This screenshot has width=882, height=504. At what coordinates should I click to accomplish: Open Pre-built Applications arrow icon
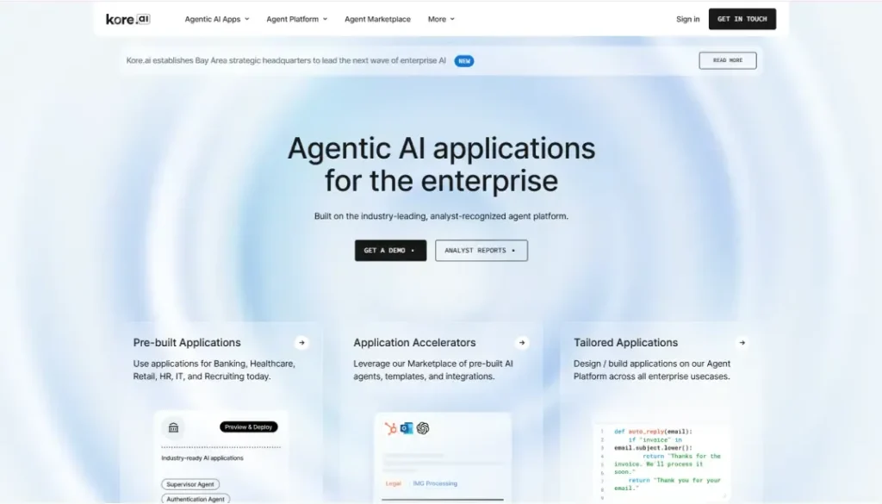[x=301, y=343]
